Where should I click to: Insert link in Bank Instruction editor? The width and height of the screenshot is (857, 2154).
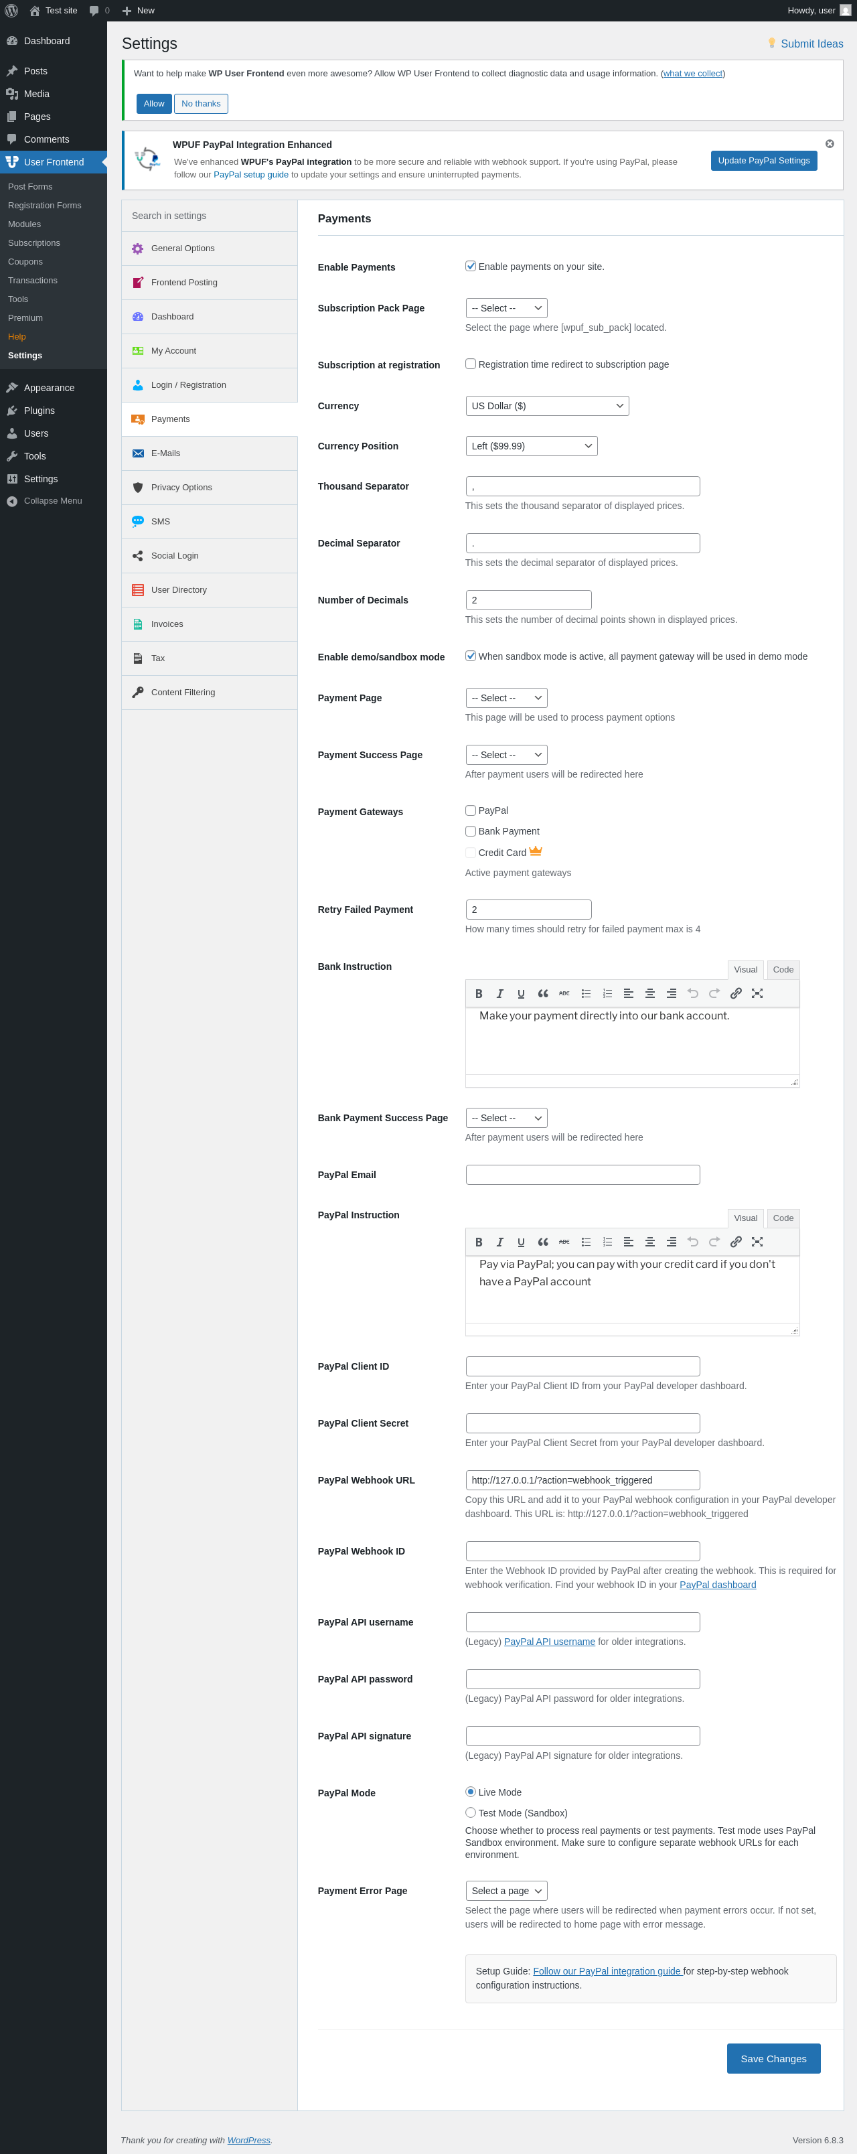pyautogui.click(x=736, y=993)
